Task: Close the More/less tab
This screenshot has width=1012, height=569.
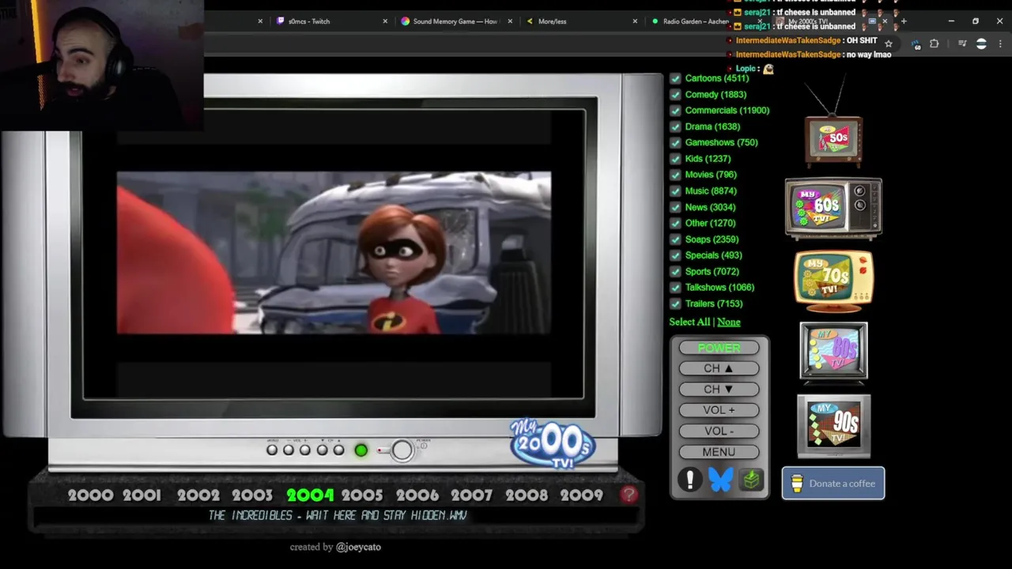Action: [635, 21]
